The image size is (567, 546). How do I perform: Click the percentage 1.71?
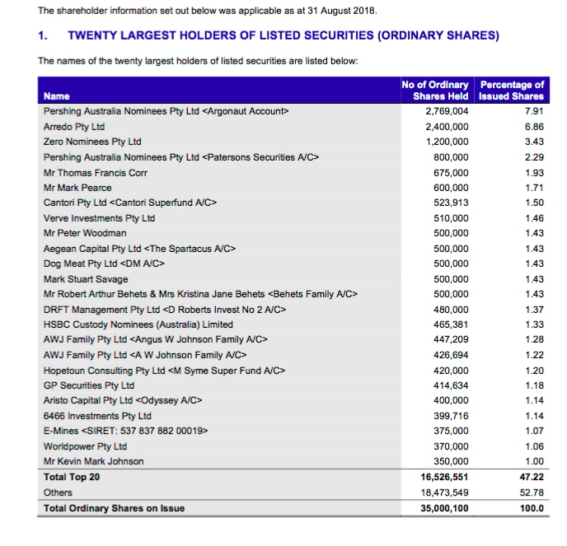(535, 188)
